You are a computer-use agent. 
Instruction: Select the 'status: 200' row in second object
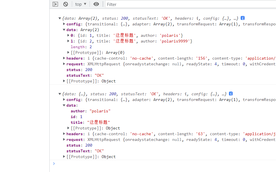[x=79, y=145]
